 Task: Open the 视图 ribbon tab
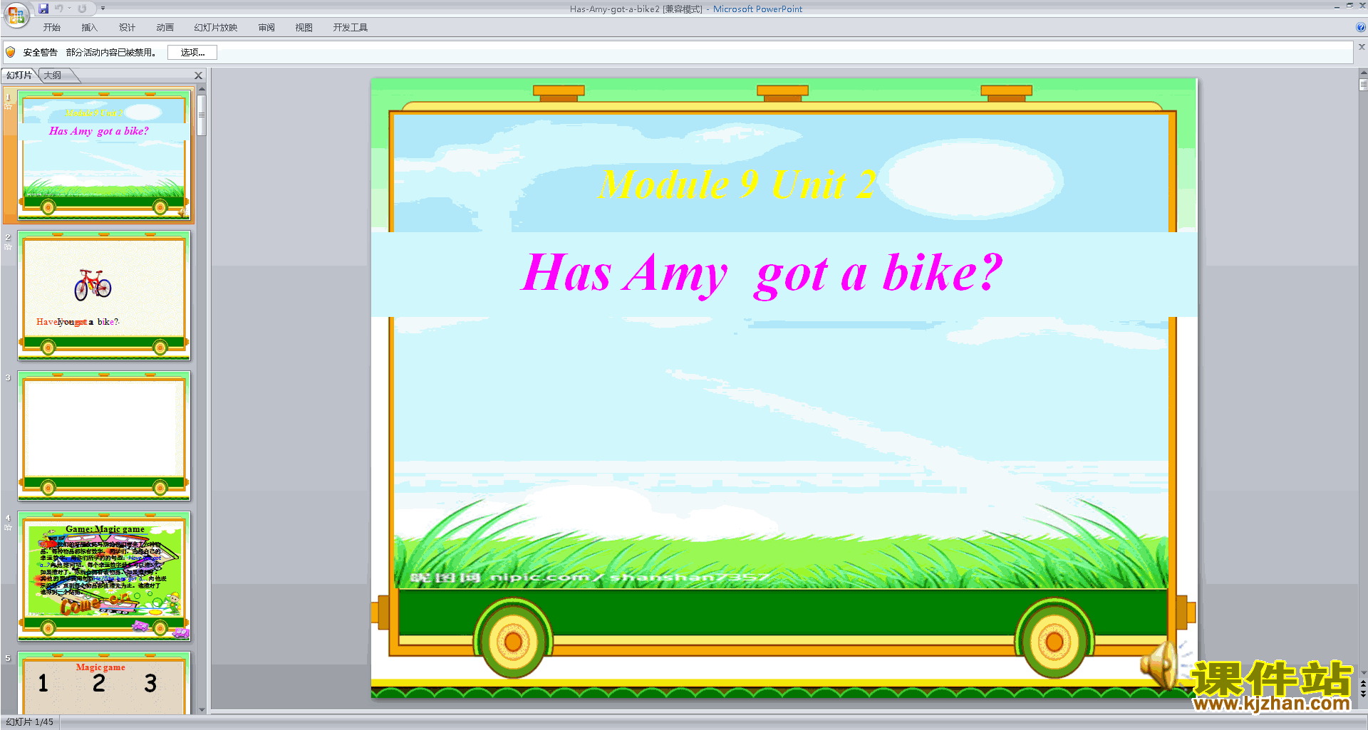pyautogui.click(x=304, y=28)
